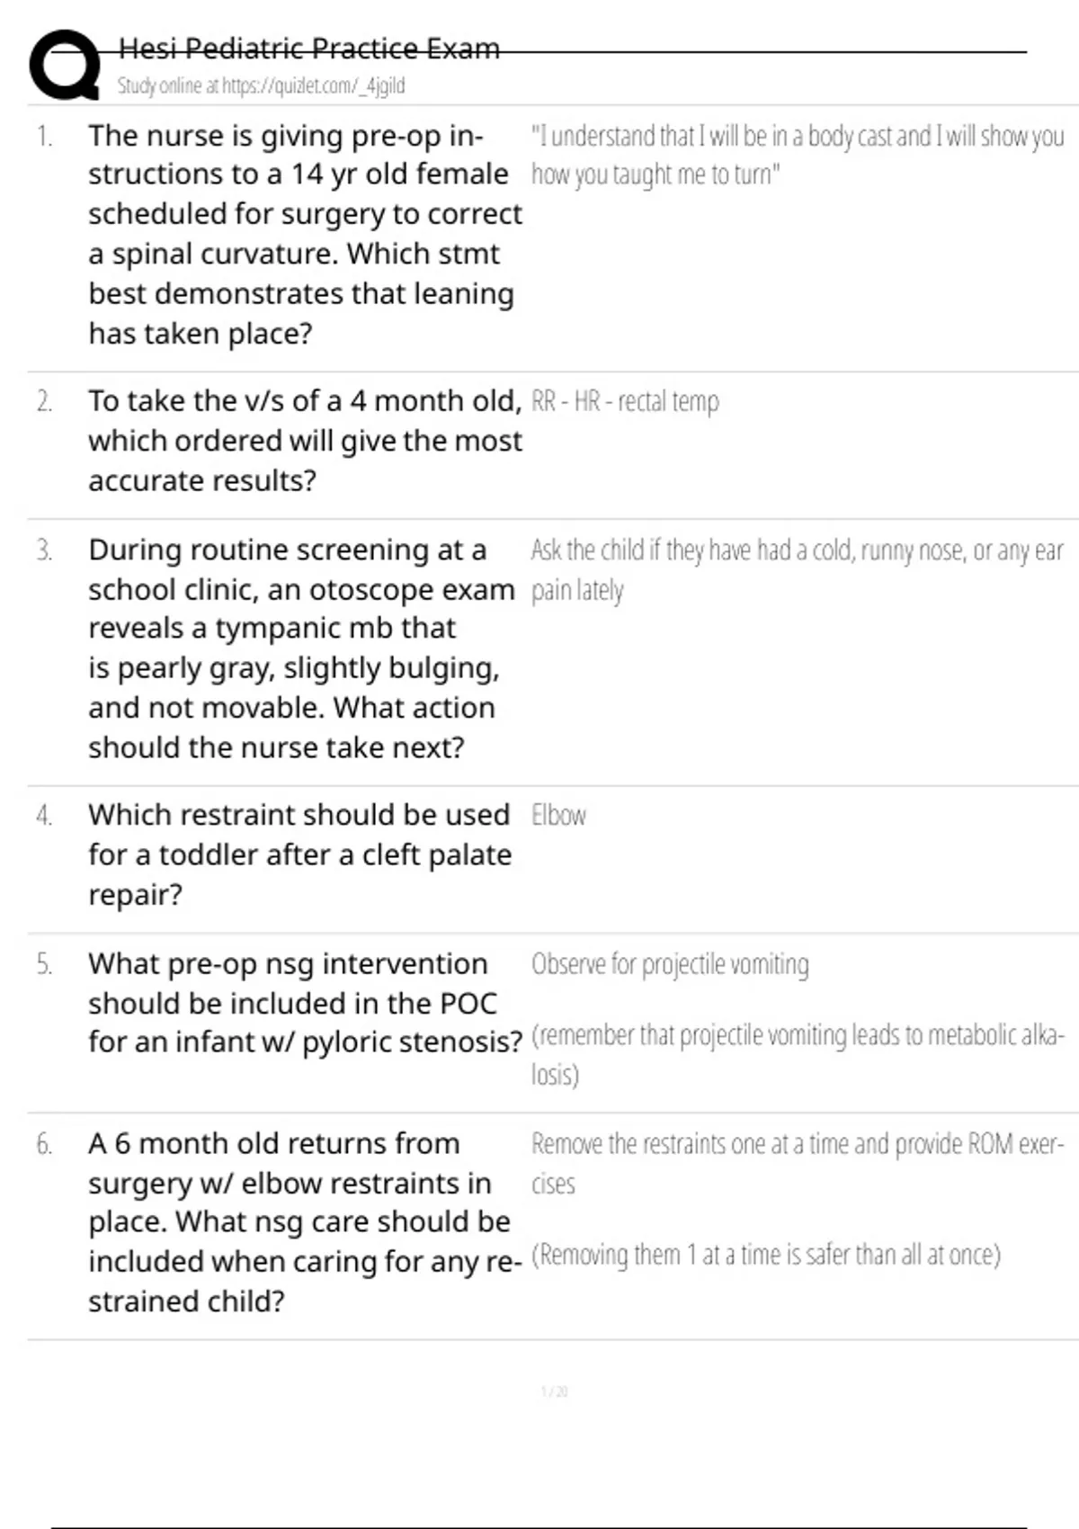The width and height of the screenshot is (1079, 1529).
Task: Click the answer about cold or ear pain
Action: coord(797,569)
